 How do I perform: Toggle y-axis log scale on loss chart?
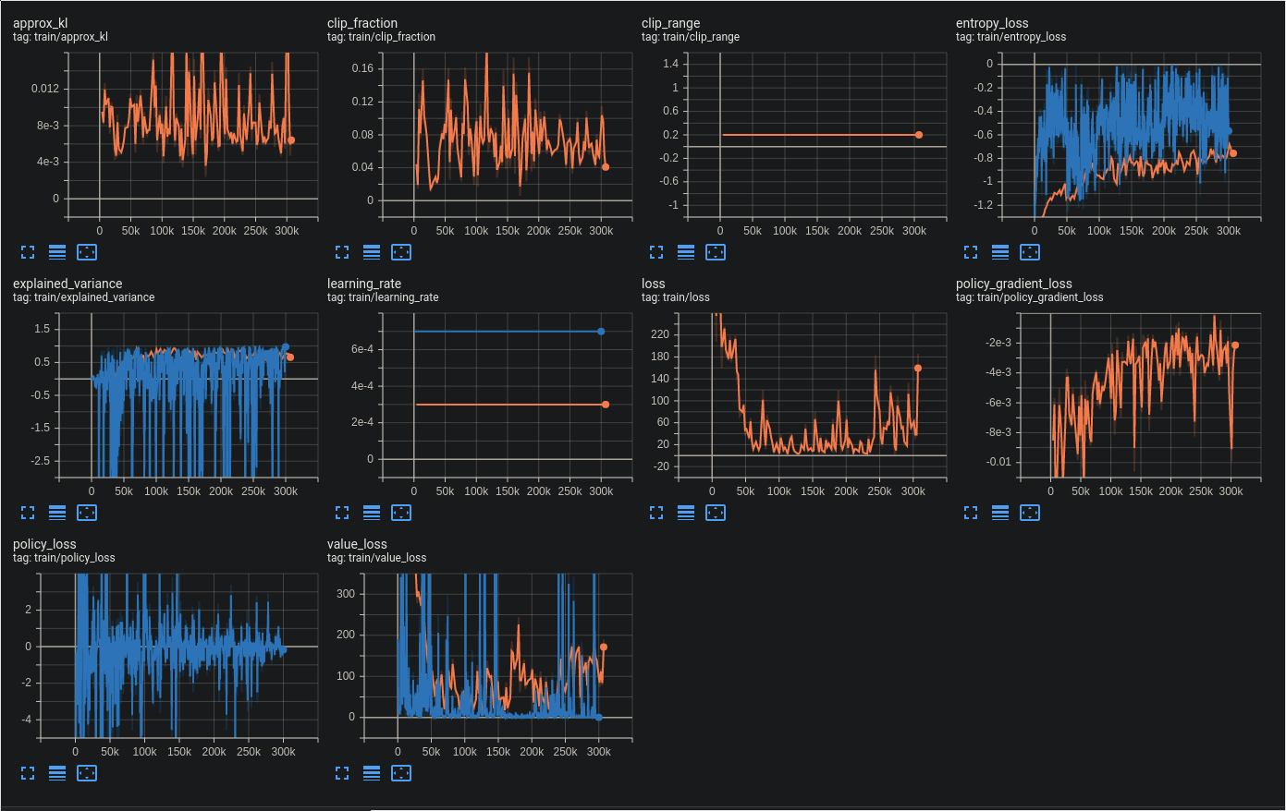(686, 513)
